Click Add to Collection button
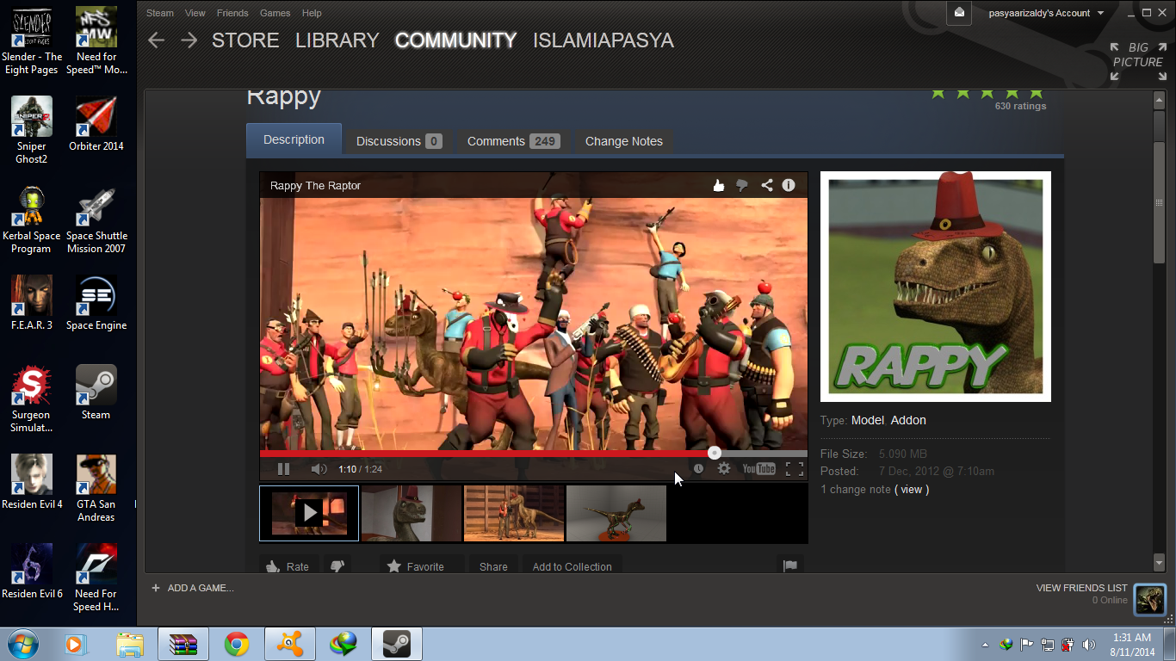Screen dimensions: 1176x661 tap(572, 566)
